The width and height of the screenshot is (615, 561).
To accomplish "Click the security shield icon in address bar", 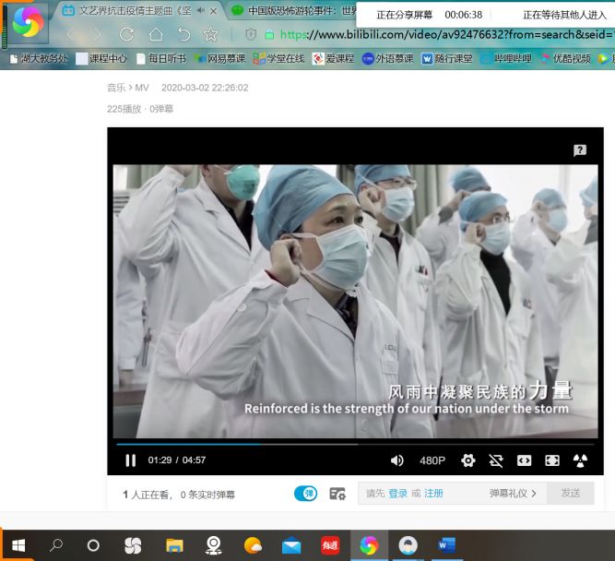I will pos(251,34).
